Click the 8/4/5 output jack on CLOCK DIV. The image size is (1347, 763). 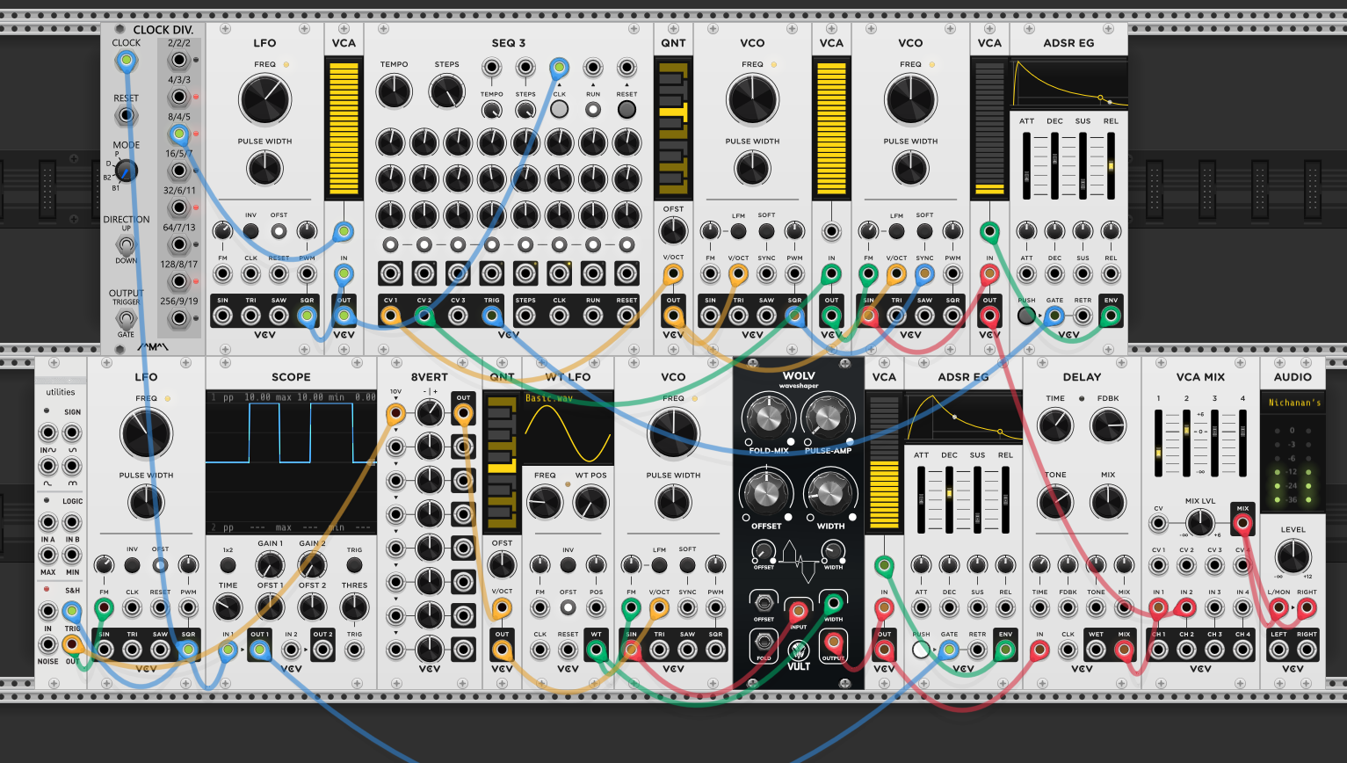(179, 134)
